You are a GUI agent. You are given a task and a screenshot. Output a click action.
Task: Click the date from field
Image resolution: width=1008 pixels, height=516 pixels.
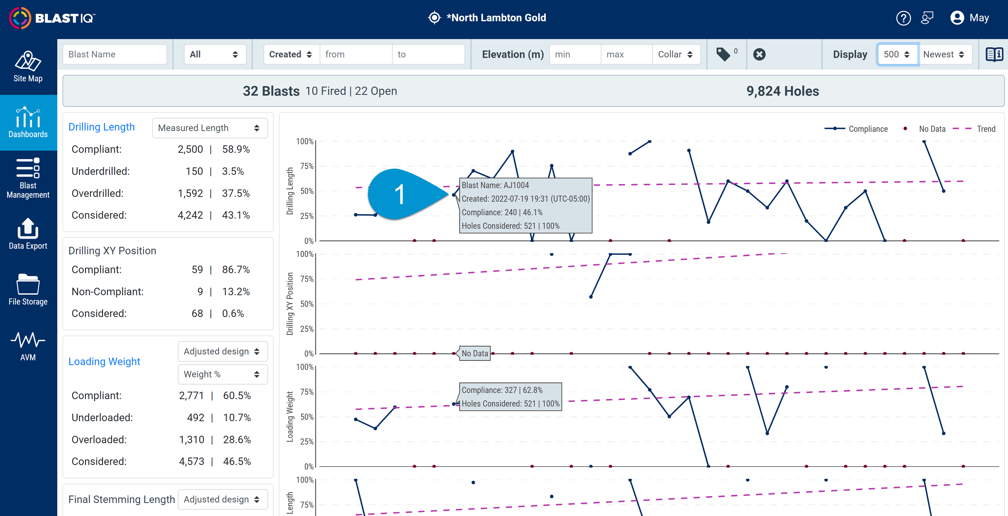click(356, 54)
